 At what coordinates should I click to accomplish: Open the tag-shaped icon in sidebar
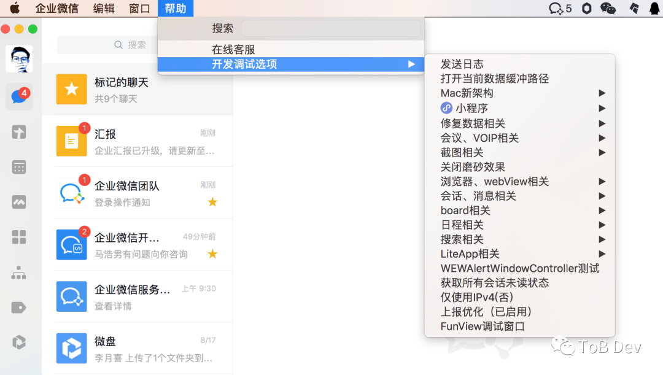[19, 307]
